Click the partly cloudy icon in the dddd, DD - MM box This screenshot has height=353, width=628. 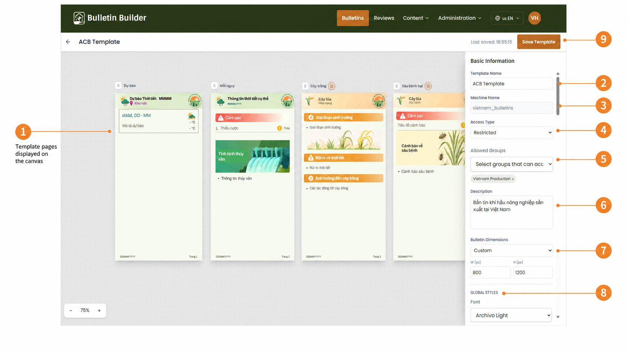[191, 116]
